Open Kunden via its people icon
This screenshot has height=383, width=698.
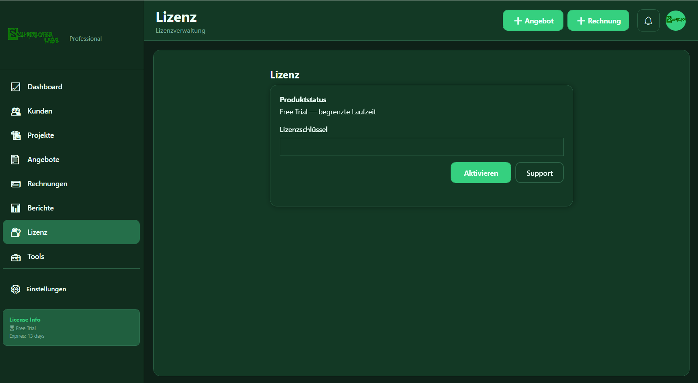coord(15,111)
